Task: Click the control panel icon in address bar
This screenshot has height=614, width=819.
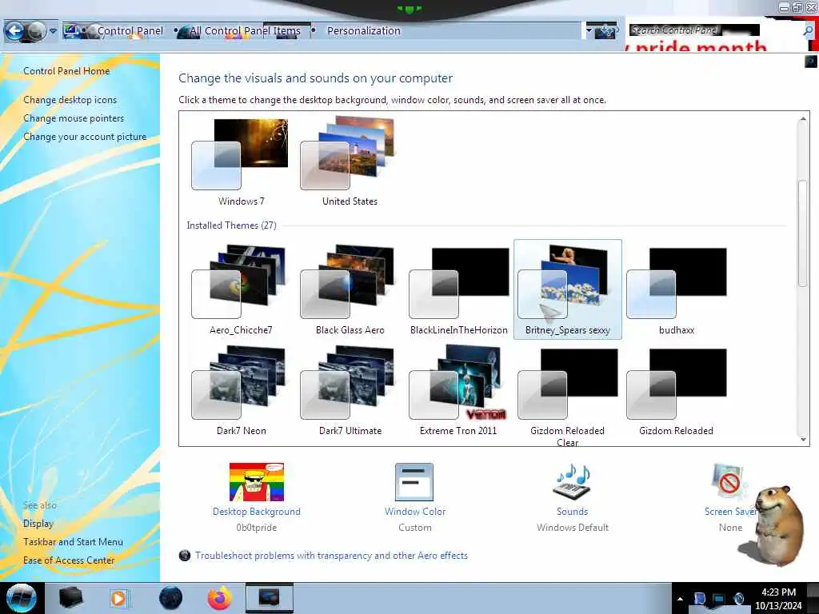Action: [x=71, y=31]
